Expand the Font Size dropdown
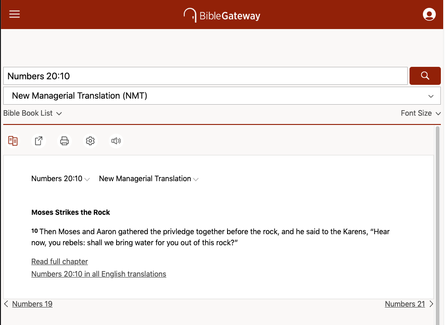Viewport: 445px width, 325px height. 421,113
